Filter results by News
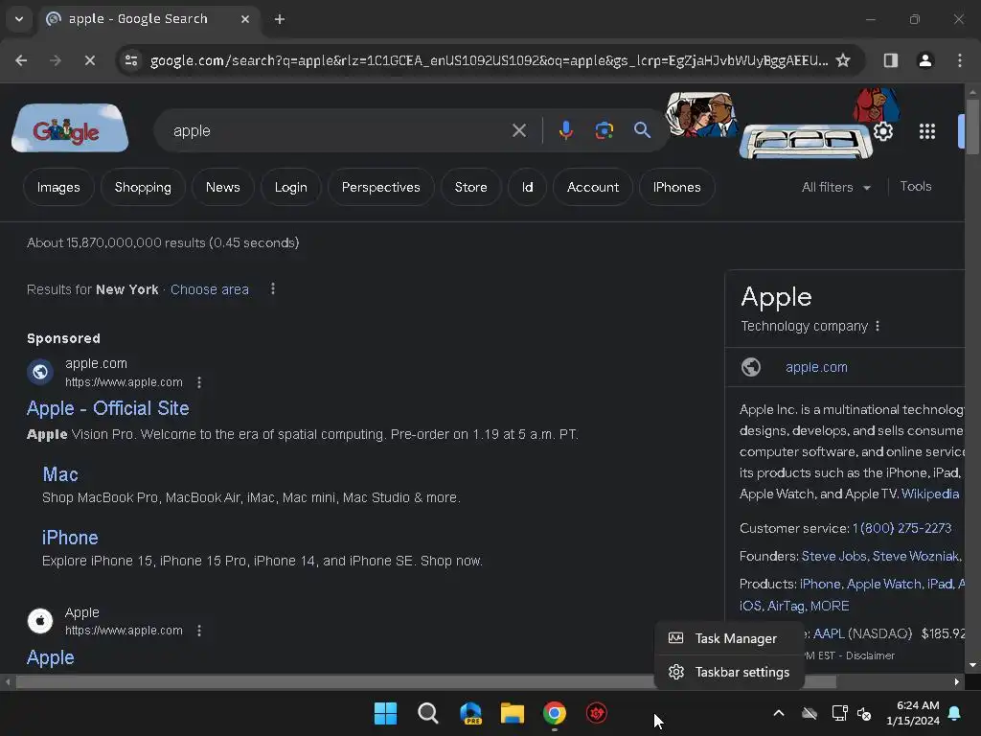 click(222, 187)
